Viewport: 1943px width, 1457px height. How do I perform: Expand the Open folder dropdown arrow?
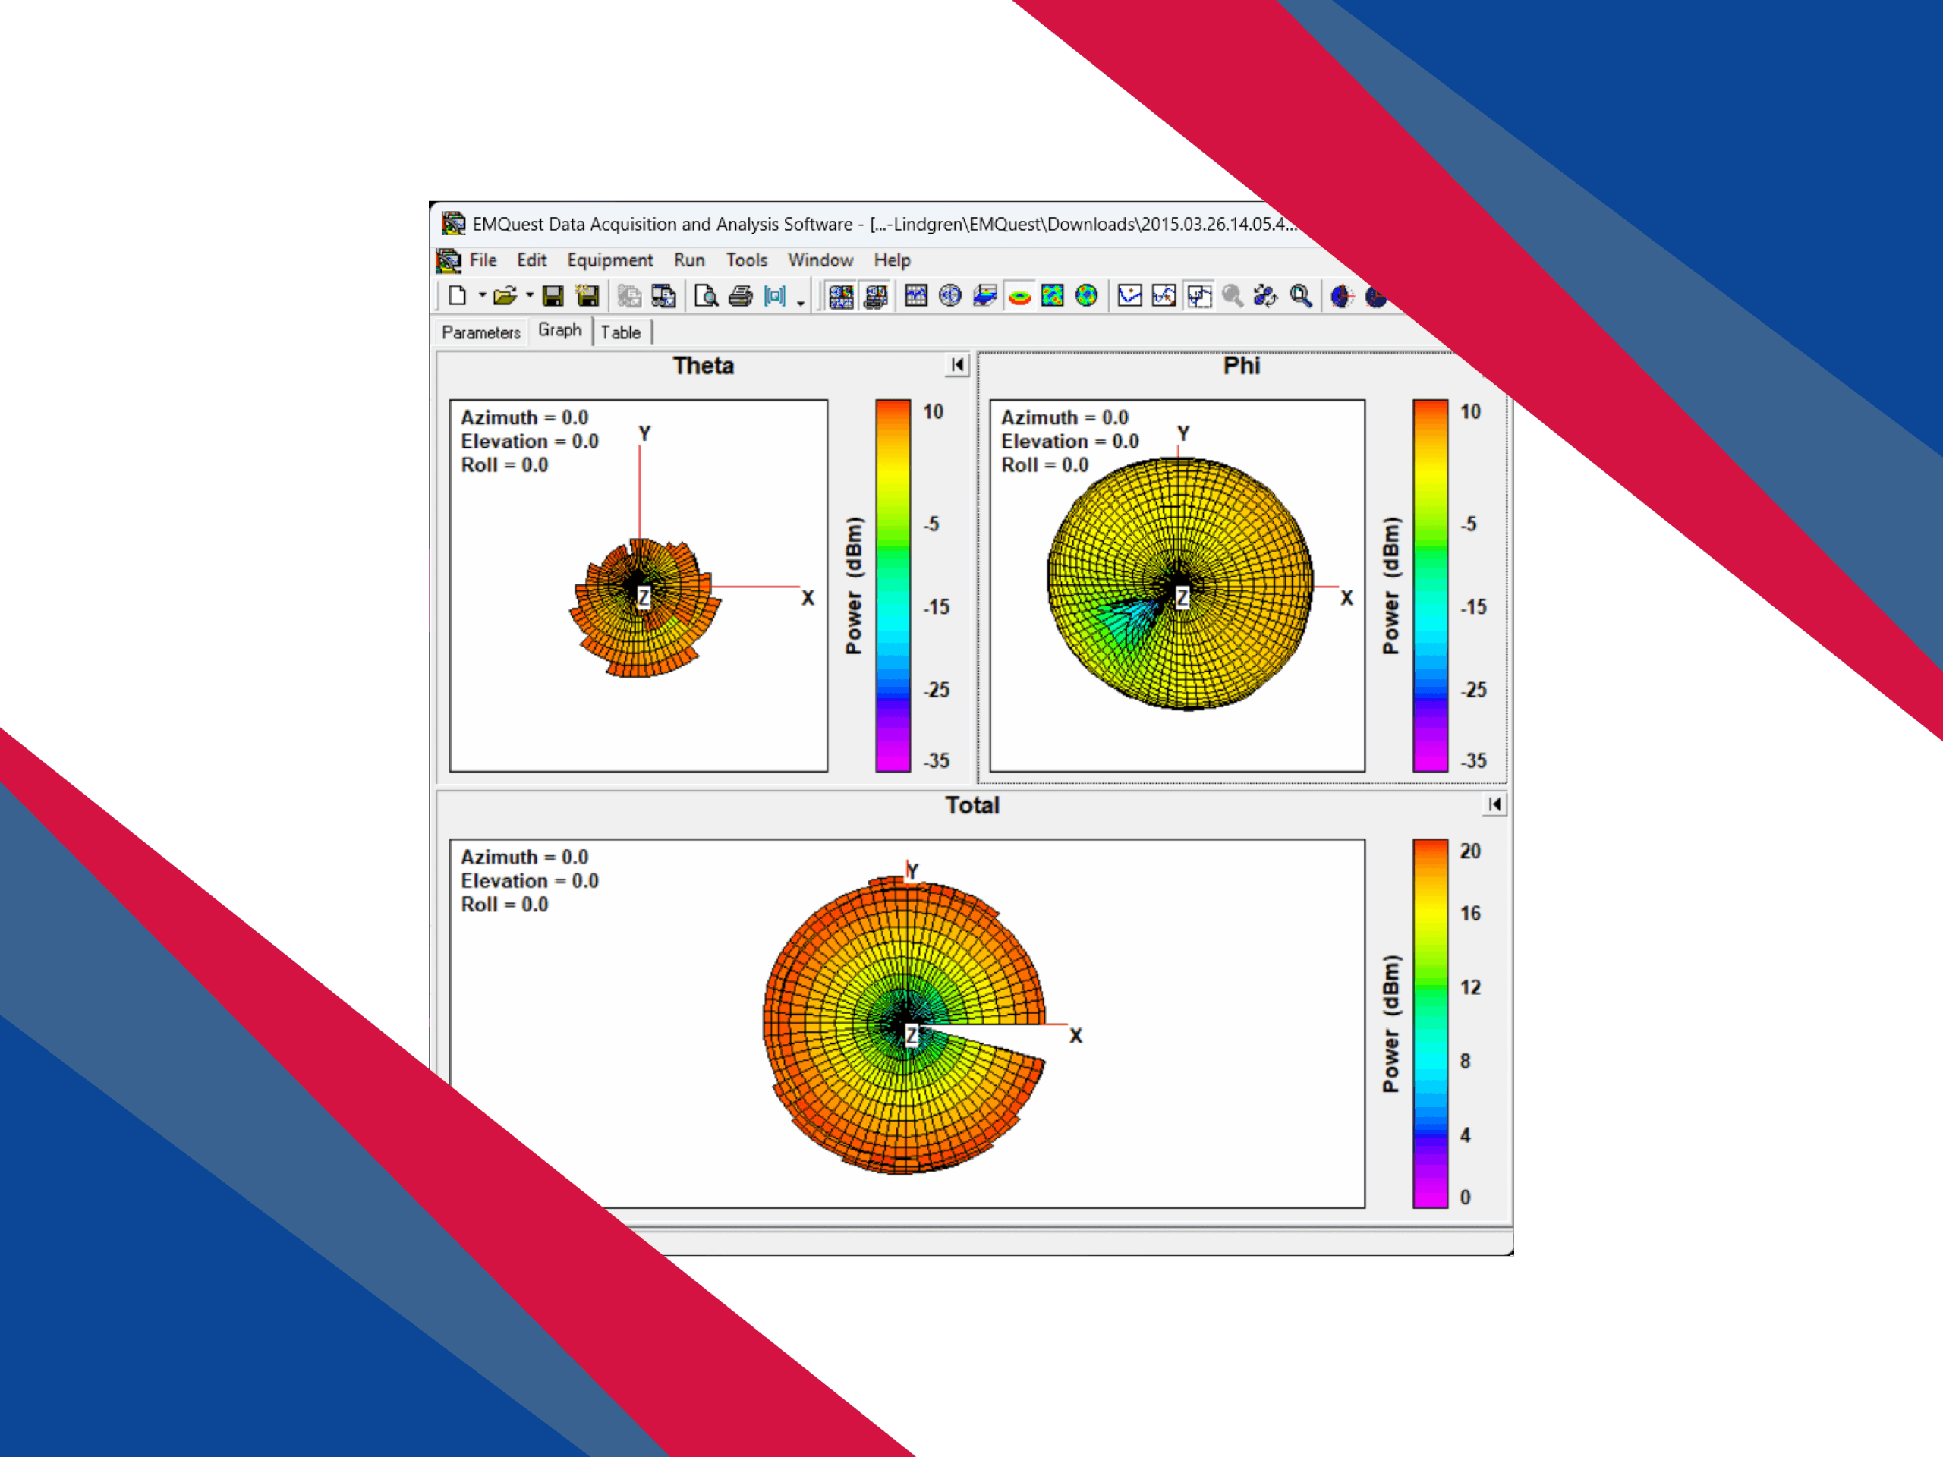530,296
